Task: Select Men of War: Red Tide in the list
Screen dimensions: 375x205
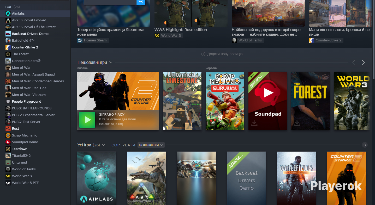Action: [35, 88]
